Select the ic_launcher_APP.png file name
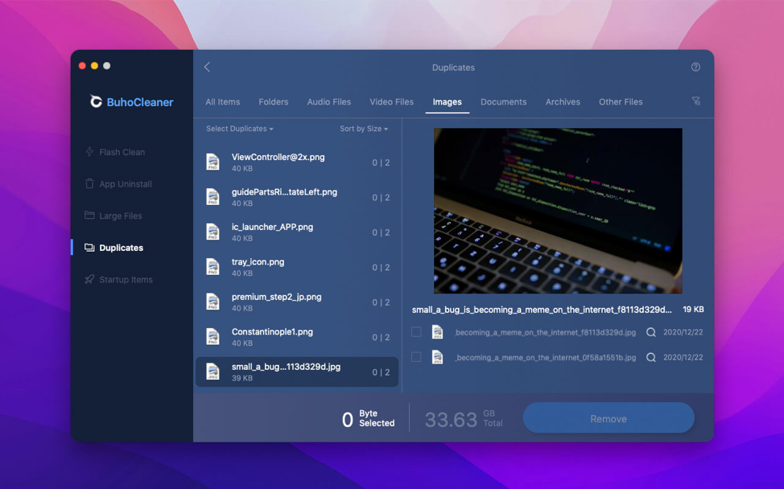 (x=272, y=227)
